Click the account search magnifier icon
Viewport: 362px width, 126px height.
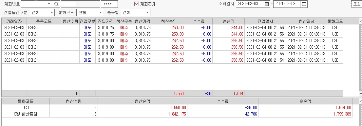56,4
